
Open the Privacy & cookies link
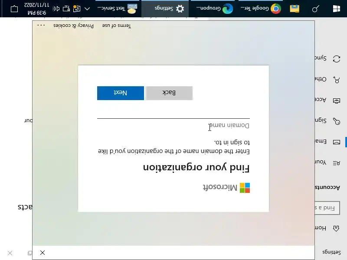[x=73, y=26]
